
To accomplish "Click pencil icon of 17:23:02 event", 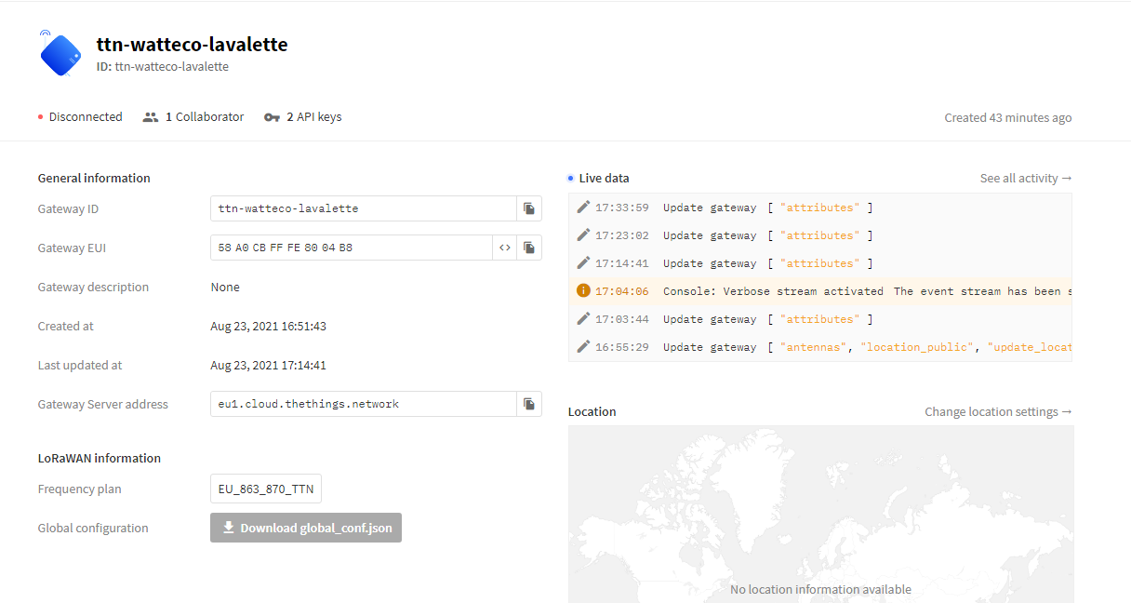I will [x=583, y=234].
